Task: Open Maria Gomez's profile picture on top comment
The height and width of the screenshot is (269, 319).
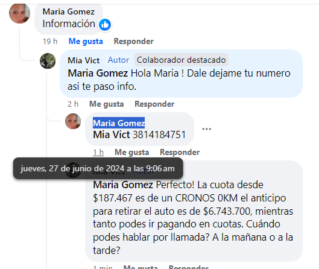Action: 19,13
